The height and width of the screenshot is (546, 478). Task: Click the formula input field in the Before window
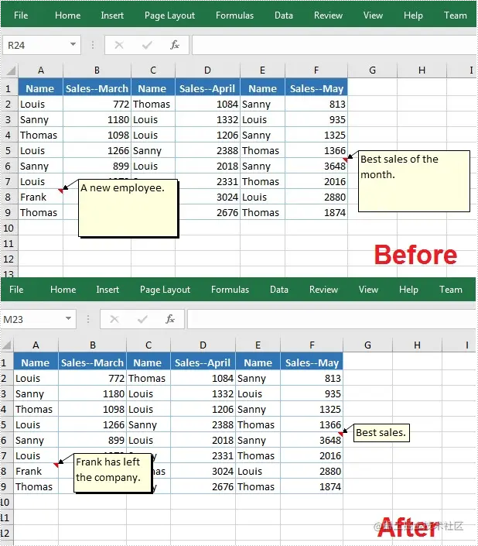point(334,45)
